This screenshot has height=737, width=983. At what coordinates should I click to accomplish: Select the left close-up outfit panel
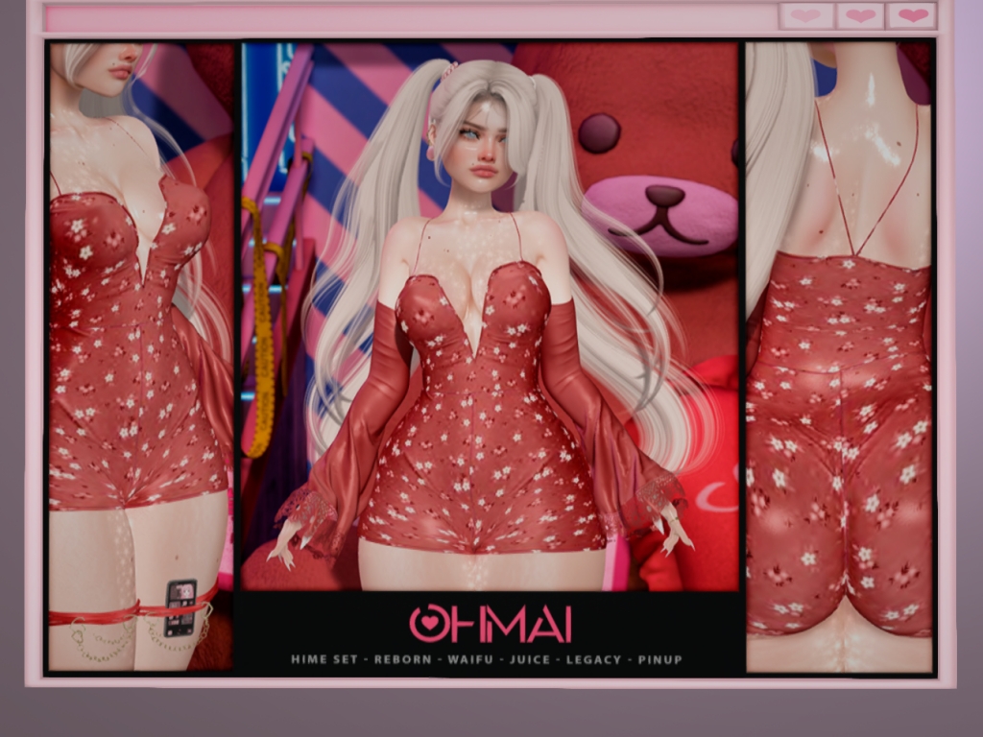coord(142,356)
